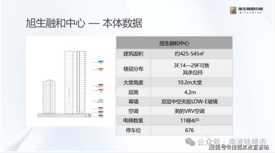This screenshot has width=275, height=153.
Task: Click the podium base of the building diagram
Action: pyautogui.click(x=64, y=115)
